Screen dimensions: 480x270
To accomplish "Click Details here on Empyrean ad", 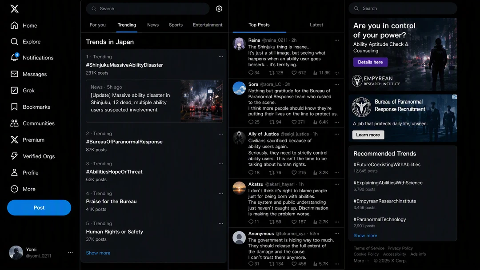I will (370, 62).
